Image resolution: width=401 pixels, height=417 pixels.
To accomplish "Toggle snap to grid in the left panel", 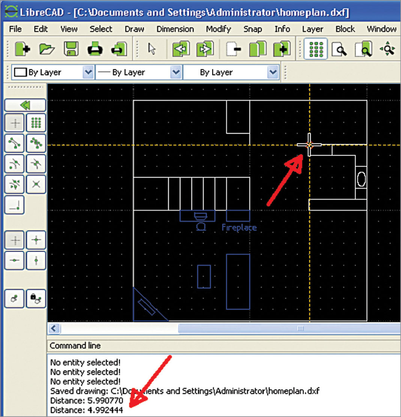I will (36, 123).
